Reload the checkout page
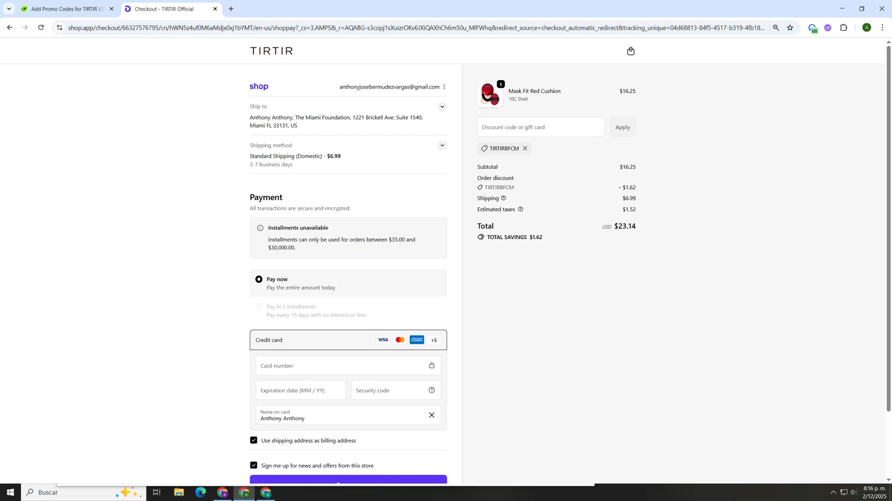Viewport: 892px width, 501px height. pos(41,27)
